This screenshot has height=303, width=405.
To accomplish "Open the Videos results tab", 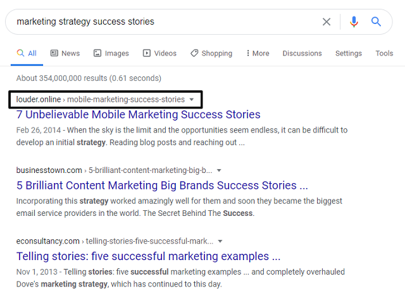I will [x=160, y=54].
